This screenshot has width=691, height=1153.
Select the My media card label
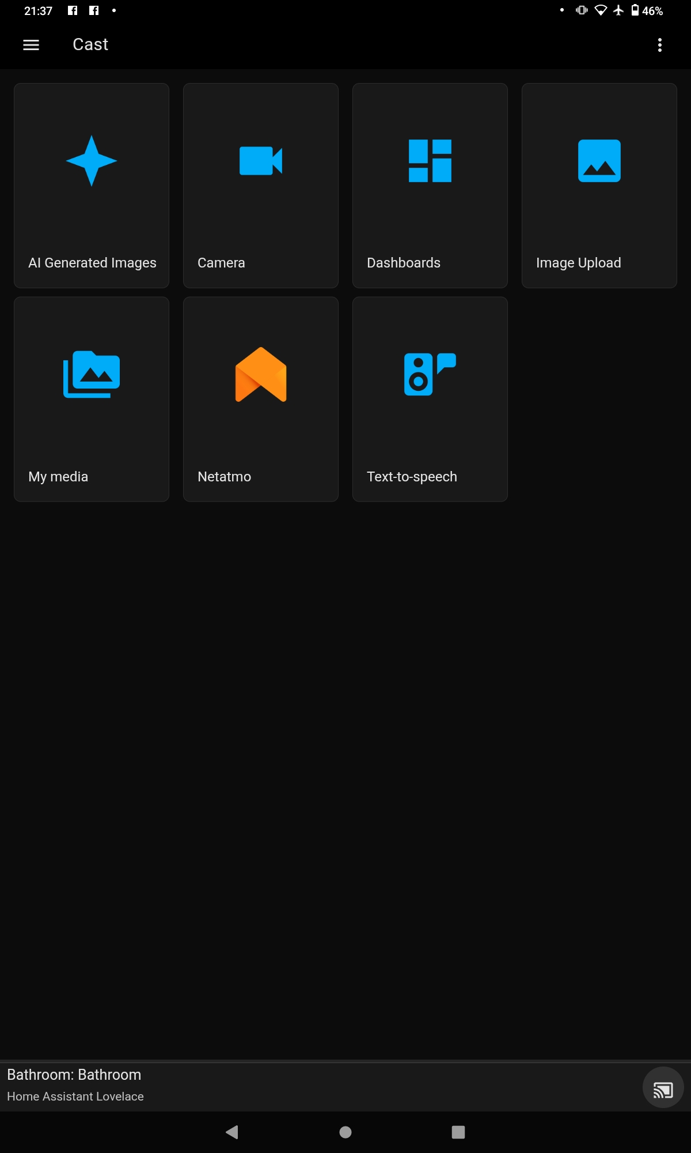[x=58, y=477]
